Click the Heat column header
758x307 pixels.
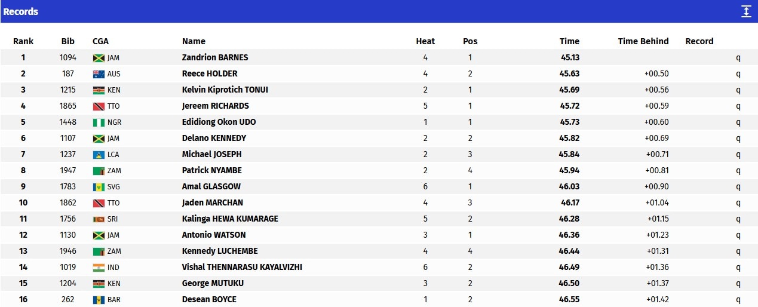point(425,41)
